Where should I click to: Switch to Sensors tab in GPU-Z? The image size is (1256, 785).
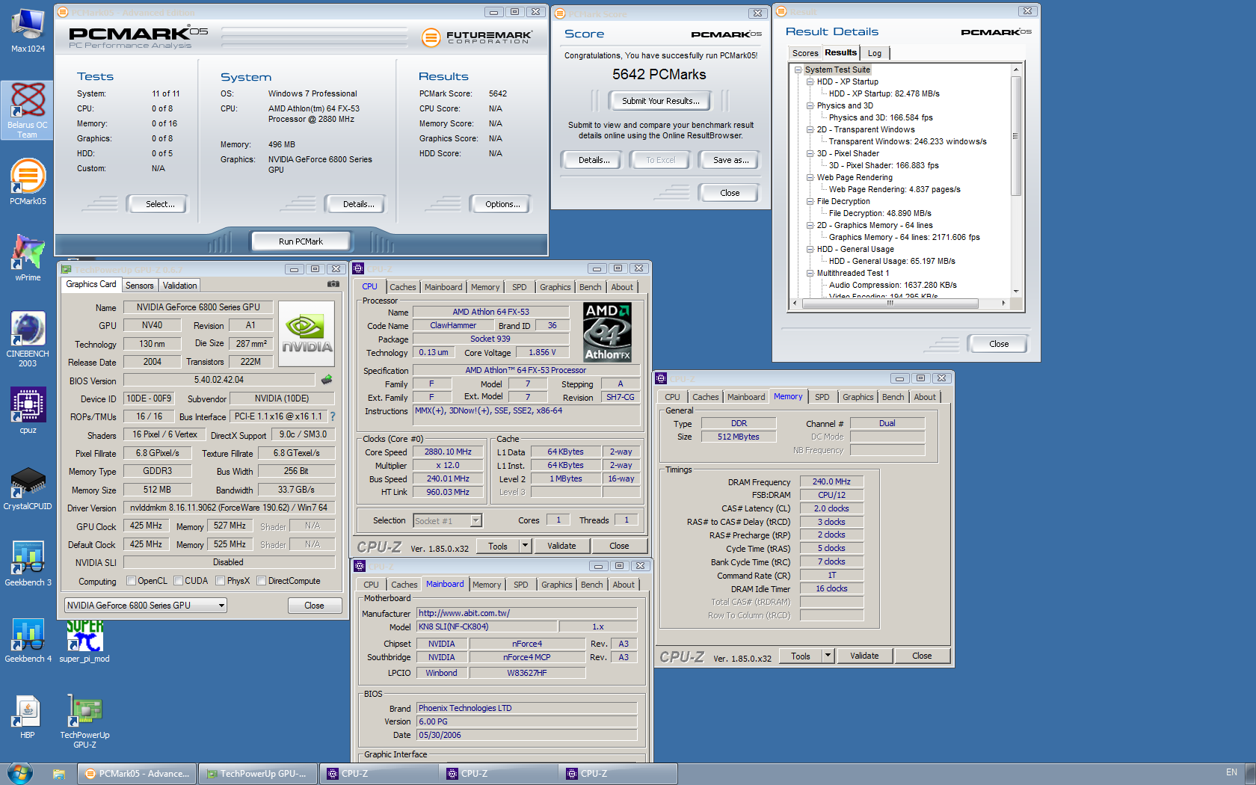[139, 286]
